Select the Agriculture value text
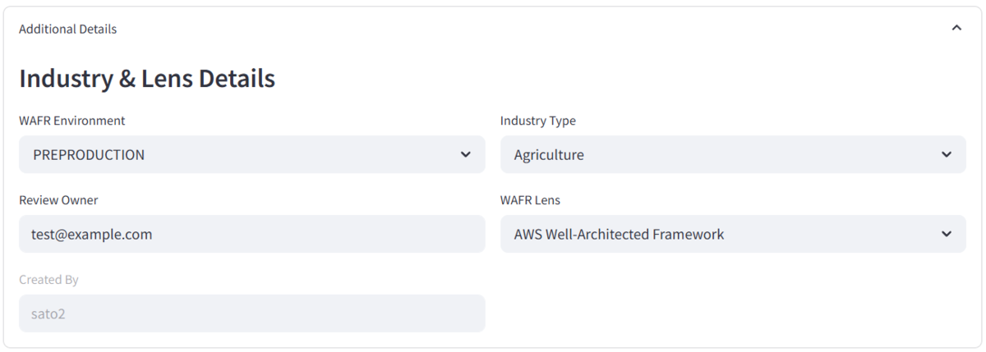This screenshot has width=986, height=352. pos(549,154)
